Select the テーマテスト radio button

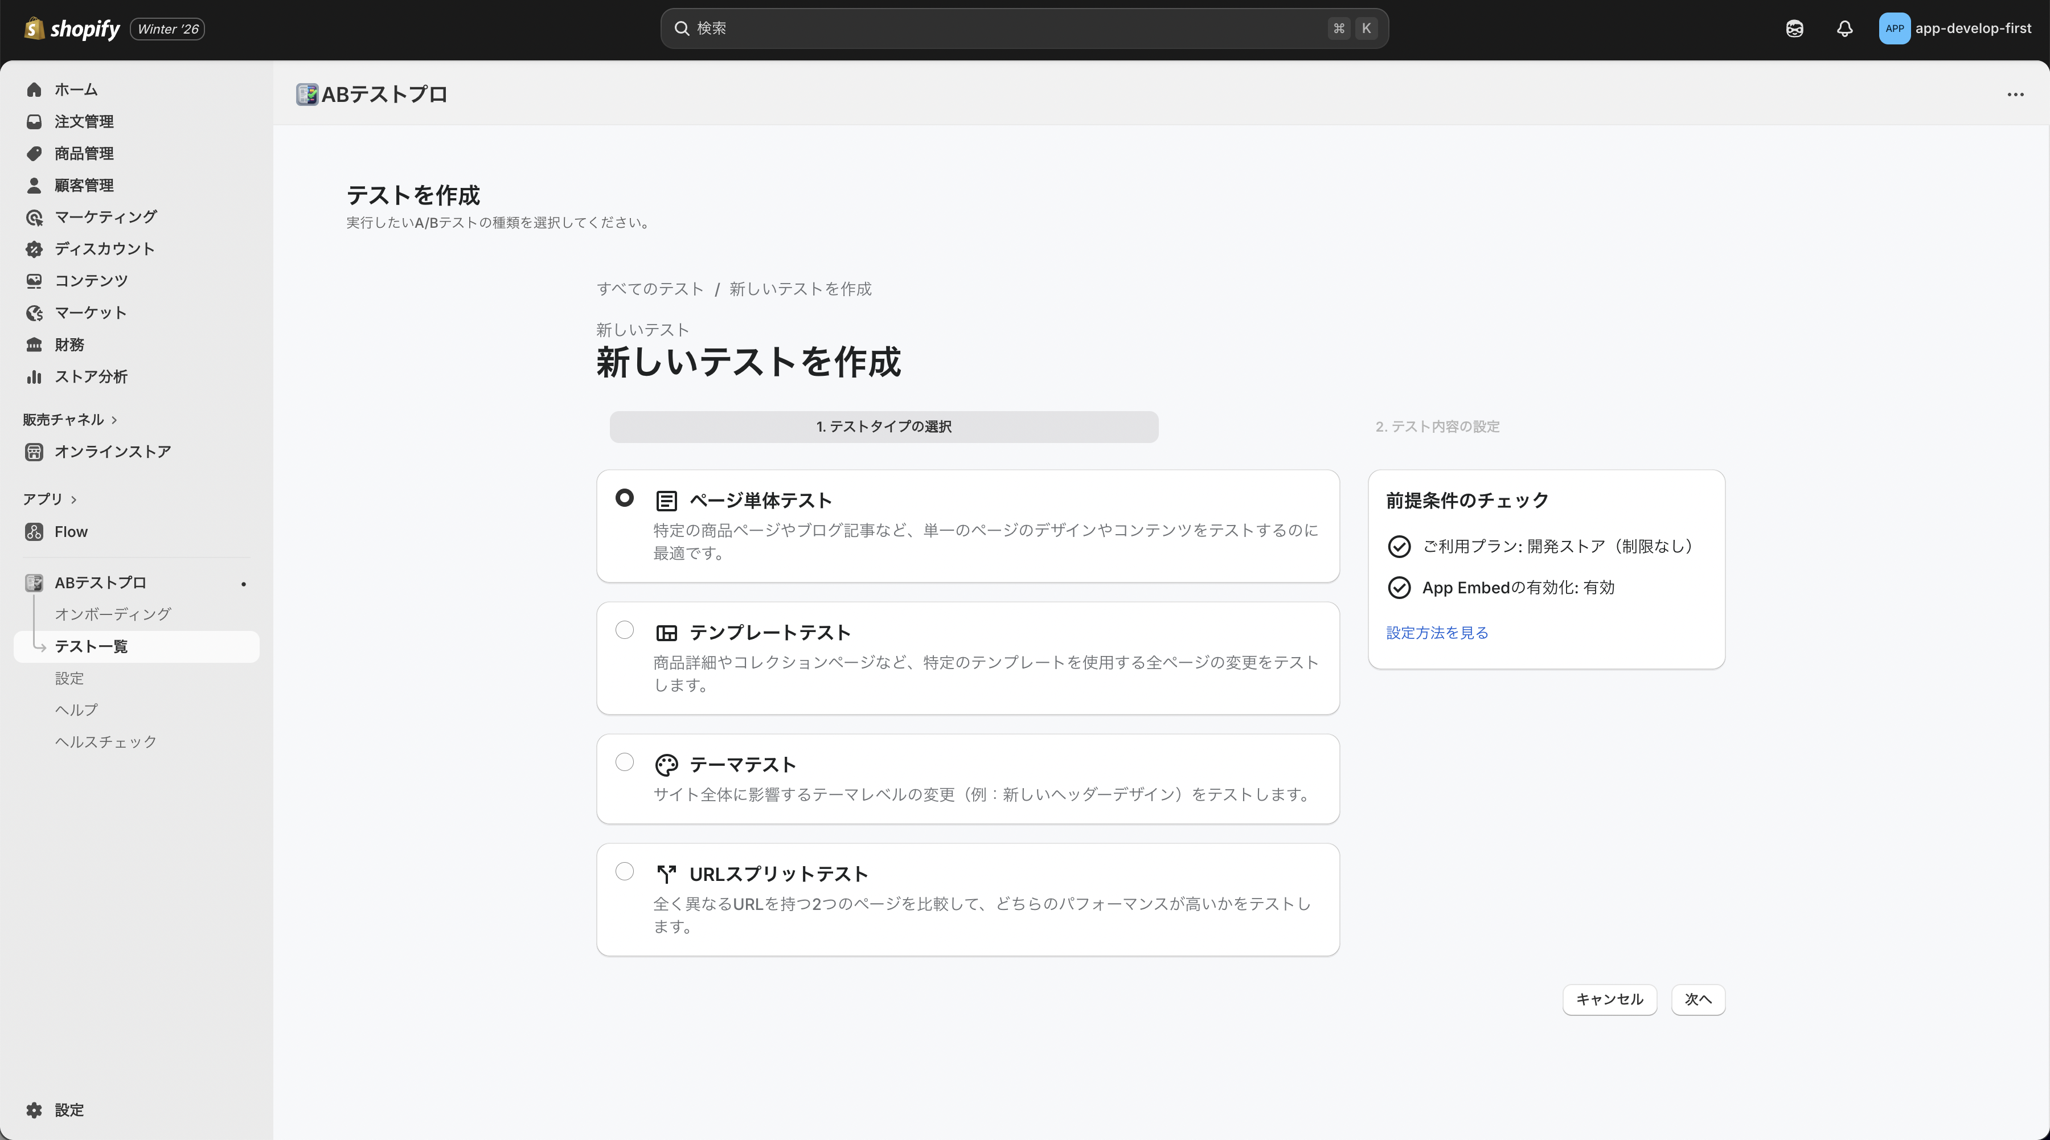click(x=624, y=762)
